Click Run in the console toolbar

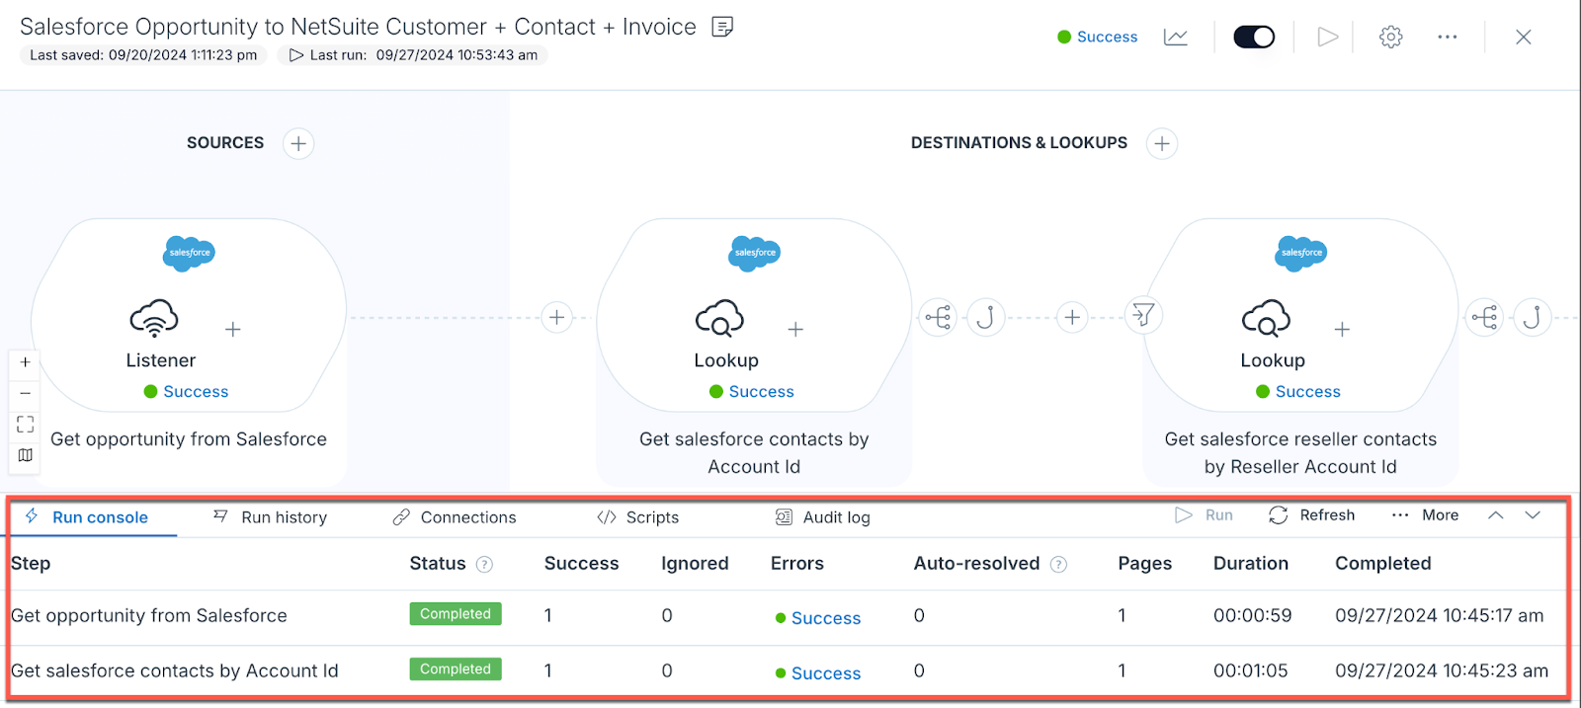(1204, 515)
